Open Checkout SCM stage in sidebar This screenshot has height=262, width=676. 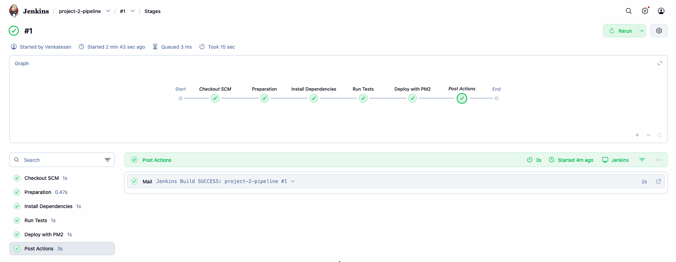(x=62, y=178)
